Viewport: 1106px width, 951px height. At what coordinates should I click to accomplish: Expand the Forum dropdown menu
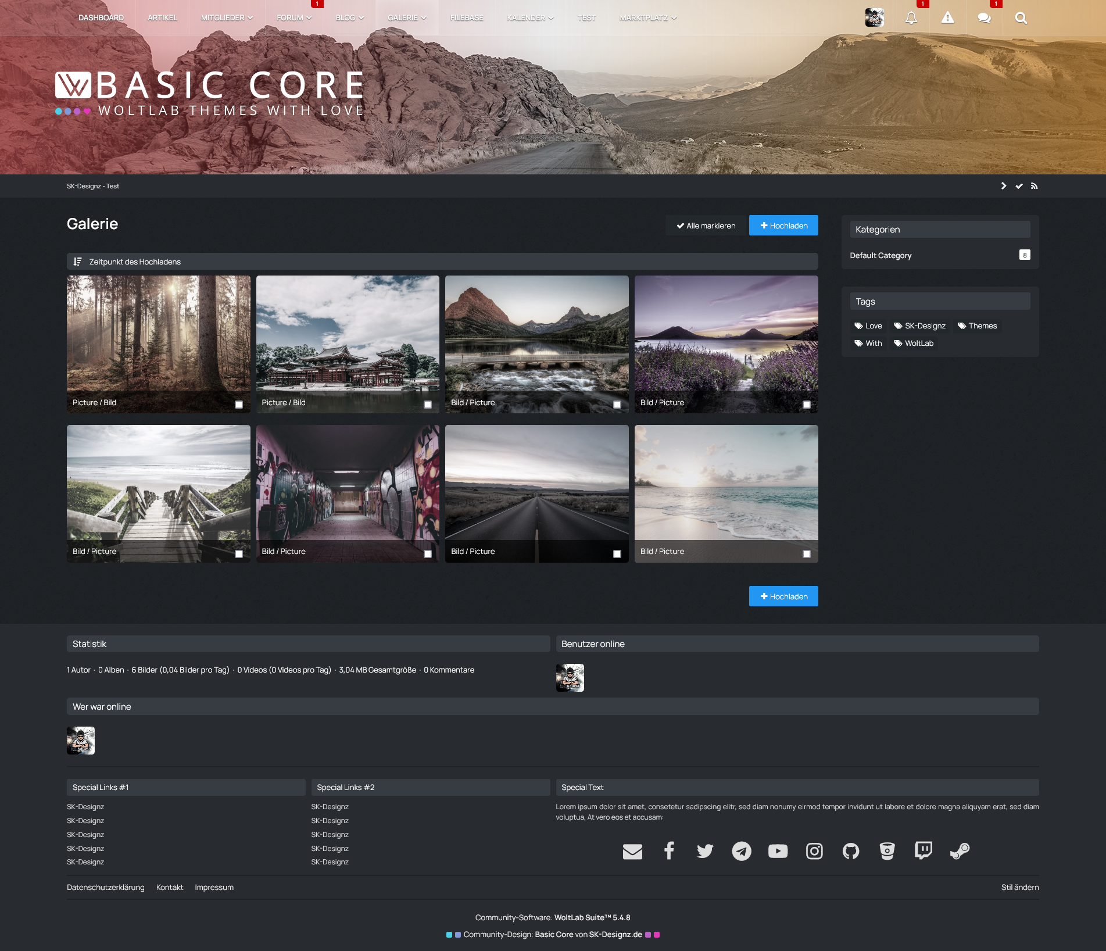[x=294, y=18]
